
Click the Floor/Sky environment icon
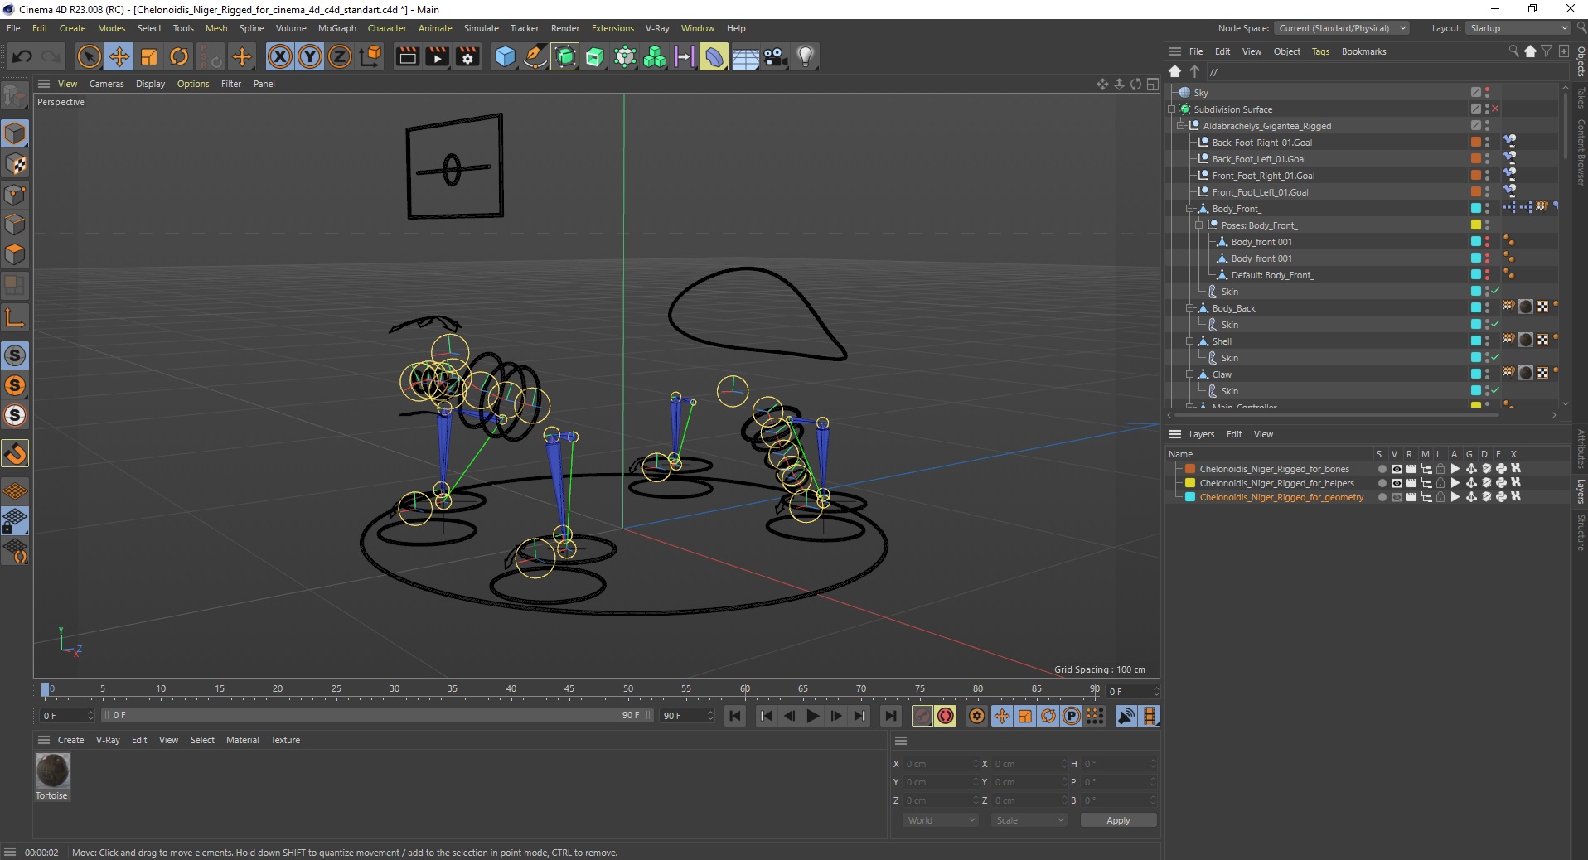(745, 56)
